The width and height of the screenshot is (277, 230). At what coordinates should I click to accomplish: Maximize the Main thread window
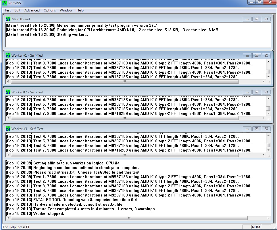point(257,19)
